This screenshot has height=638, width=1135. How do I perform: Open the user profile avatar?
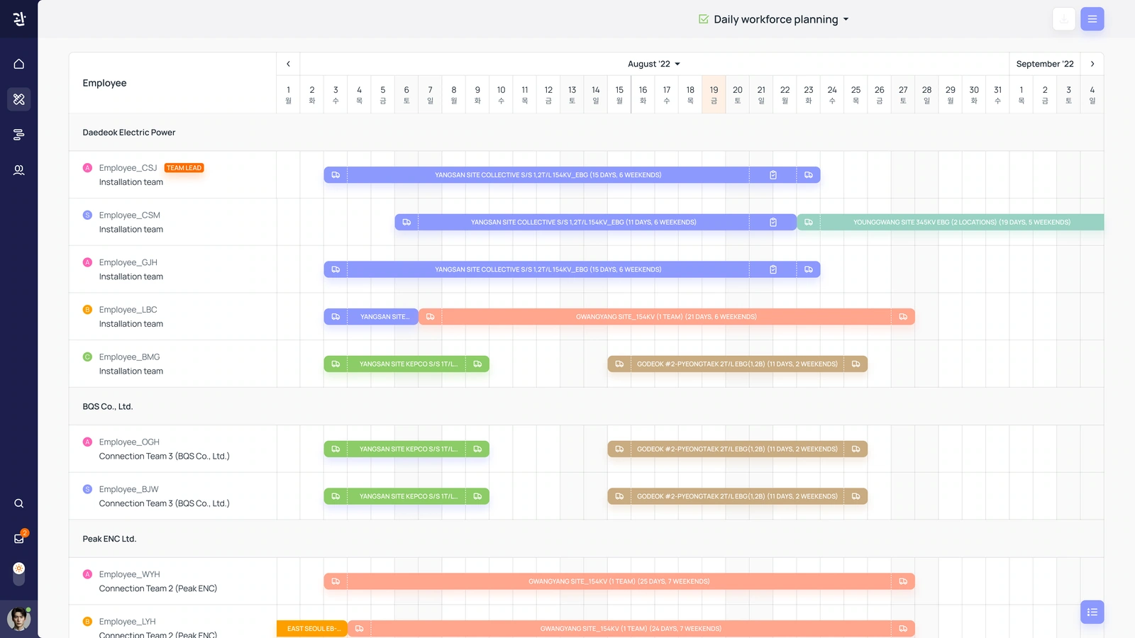19,619
